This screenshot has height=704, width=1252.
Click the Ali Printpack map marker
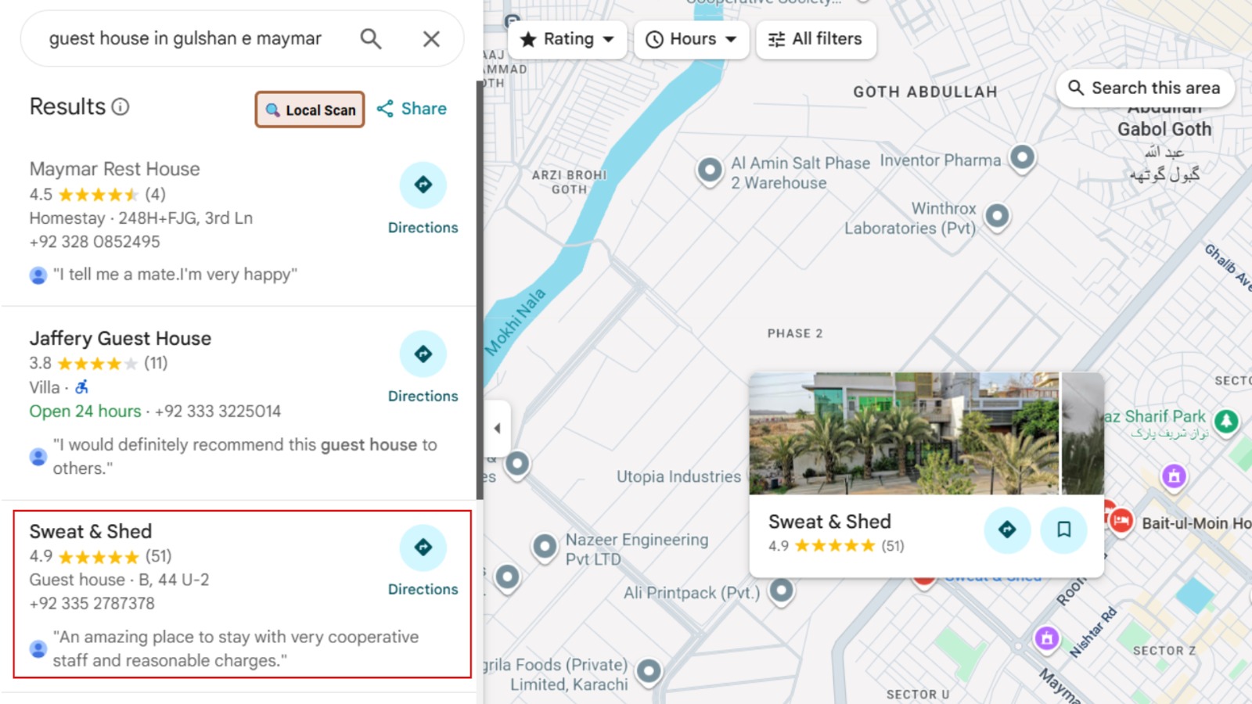(782, 591)
